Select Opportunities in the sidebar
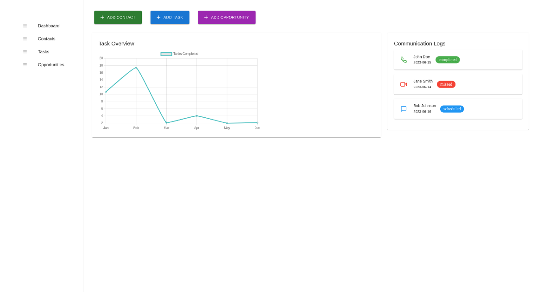The height and width of the screenshot is (292, 556). tap(51, 65)
